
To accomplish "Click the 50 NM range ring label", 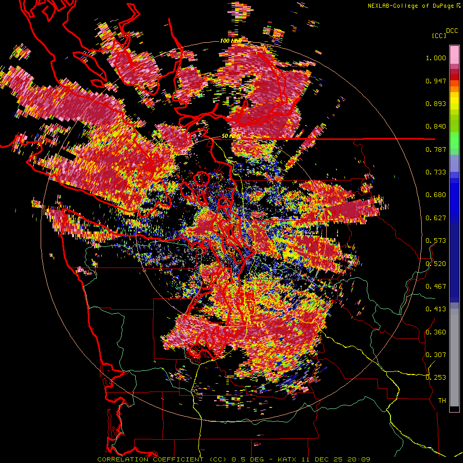I will click(230, 136).
